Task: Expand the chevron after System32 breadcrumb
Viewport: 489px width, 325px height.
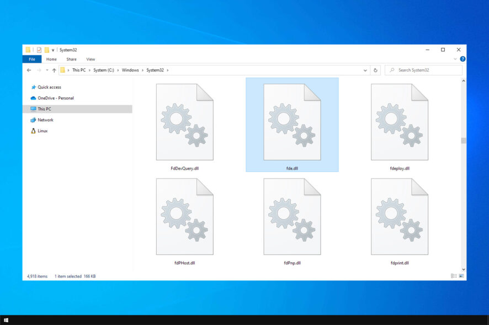Action: click(167, 71)
